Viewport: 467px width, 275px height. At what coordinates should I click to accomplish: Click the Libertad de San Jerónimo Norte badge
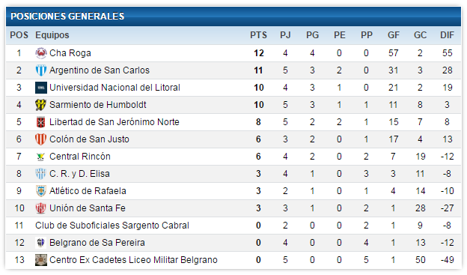41,122
